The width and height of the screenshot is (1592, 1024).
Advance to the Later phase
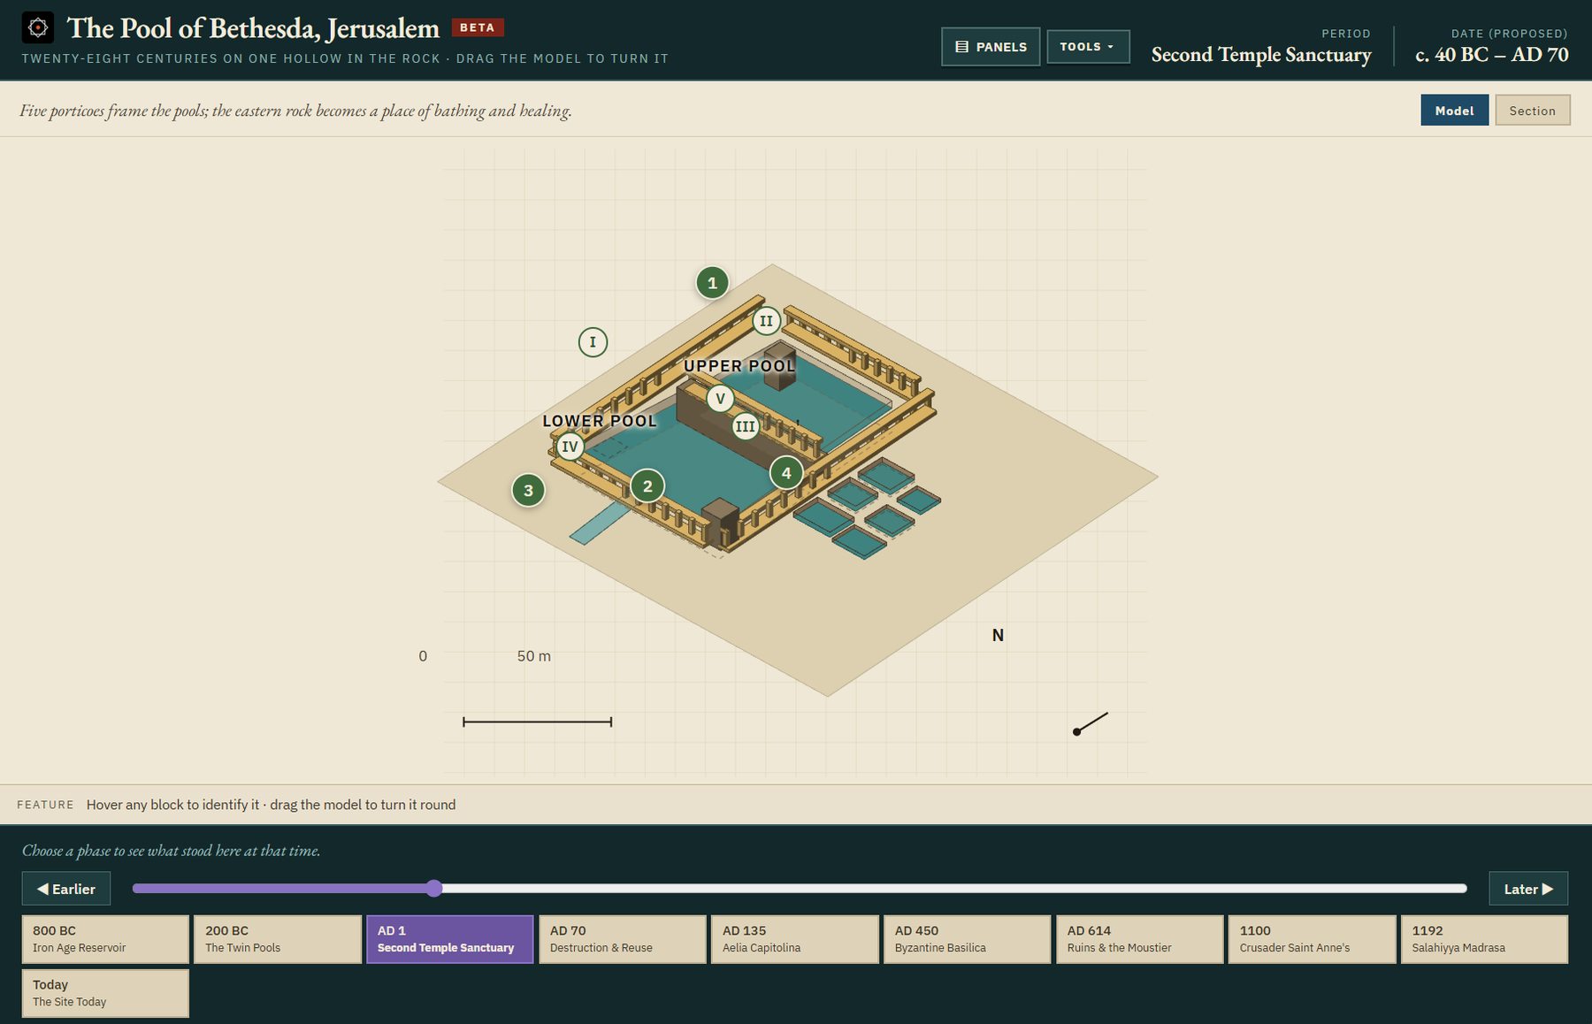1528,889
